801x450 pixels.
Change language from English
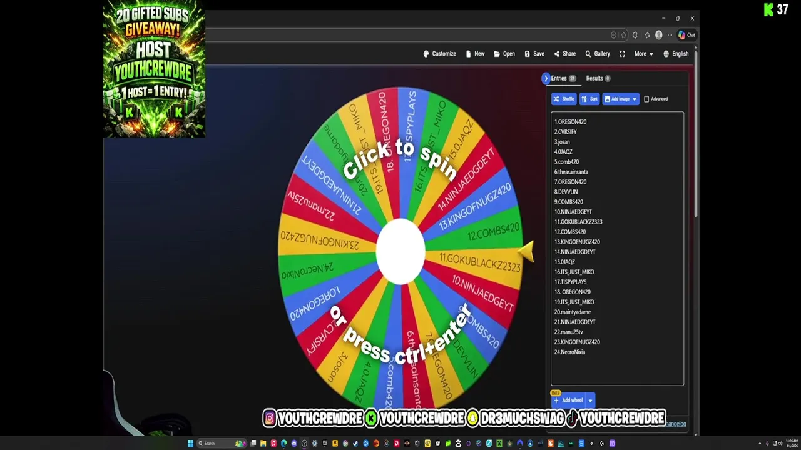(x=676, y=54)
